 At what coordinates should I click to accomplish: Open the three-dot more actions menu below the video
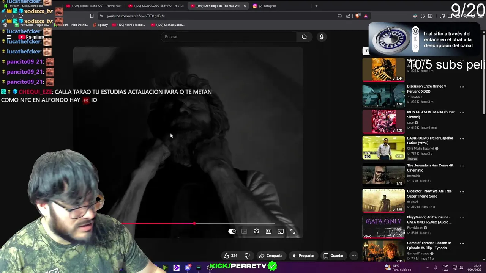click(x=353, y=256)
